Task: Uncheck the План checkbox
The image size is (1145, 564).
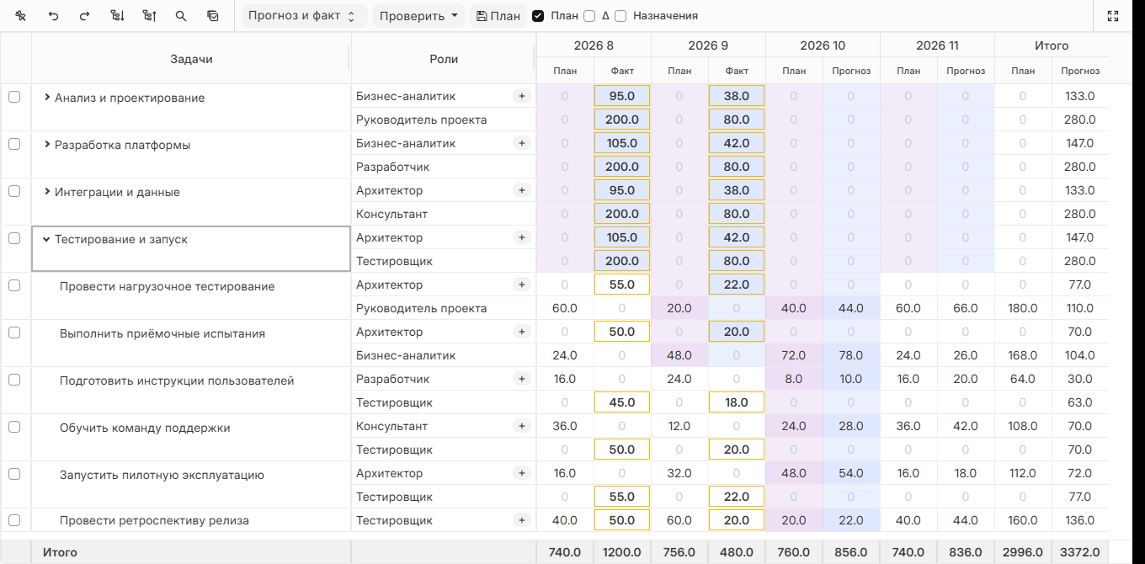Action: coord(538,16)
